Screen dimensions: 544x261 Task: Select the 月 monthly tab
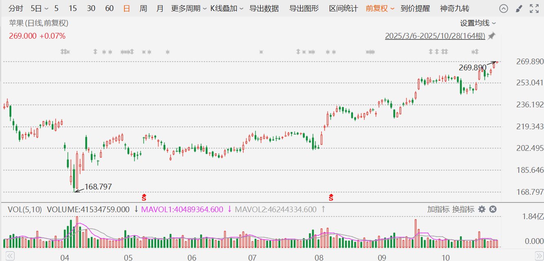[160, 9]
